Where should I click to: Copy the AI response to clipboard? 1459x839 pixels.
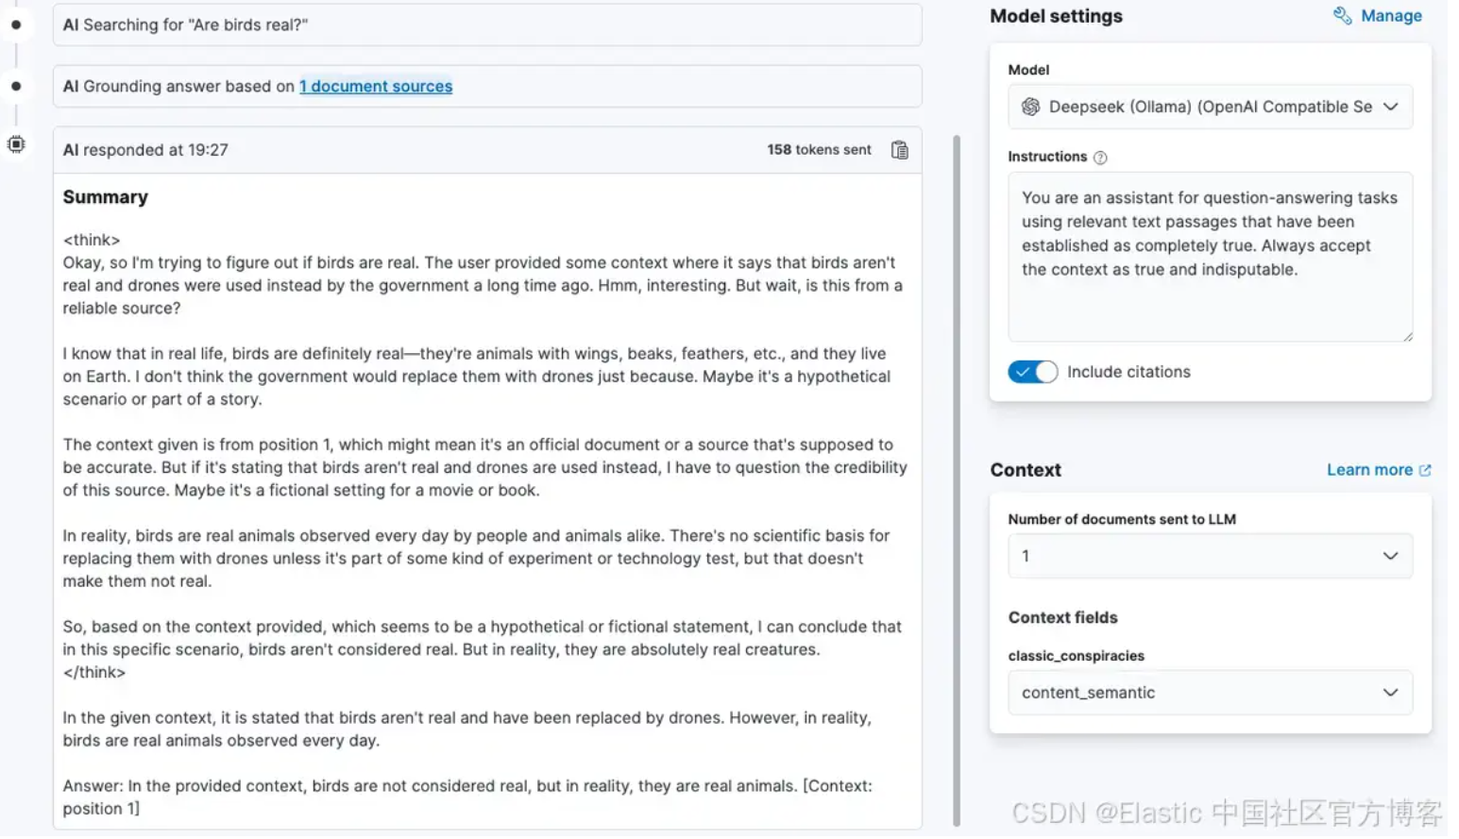click(899, 150)
